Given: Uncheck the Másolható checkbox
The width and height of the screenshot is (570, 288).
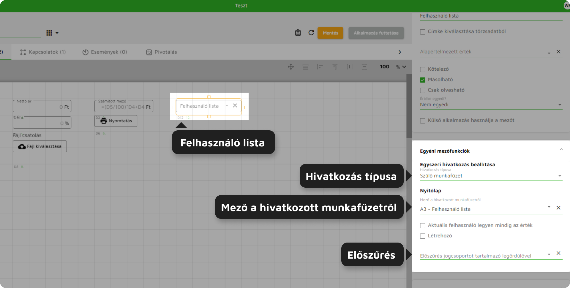Looking at the screenshot, I should point(423,80).
